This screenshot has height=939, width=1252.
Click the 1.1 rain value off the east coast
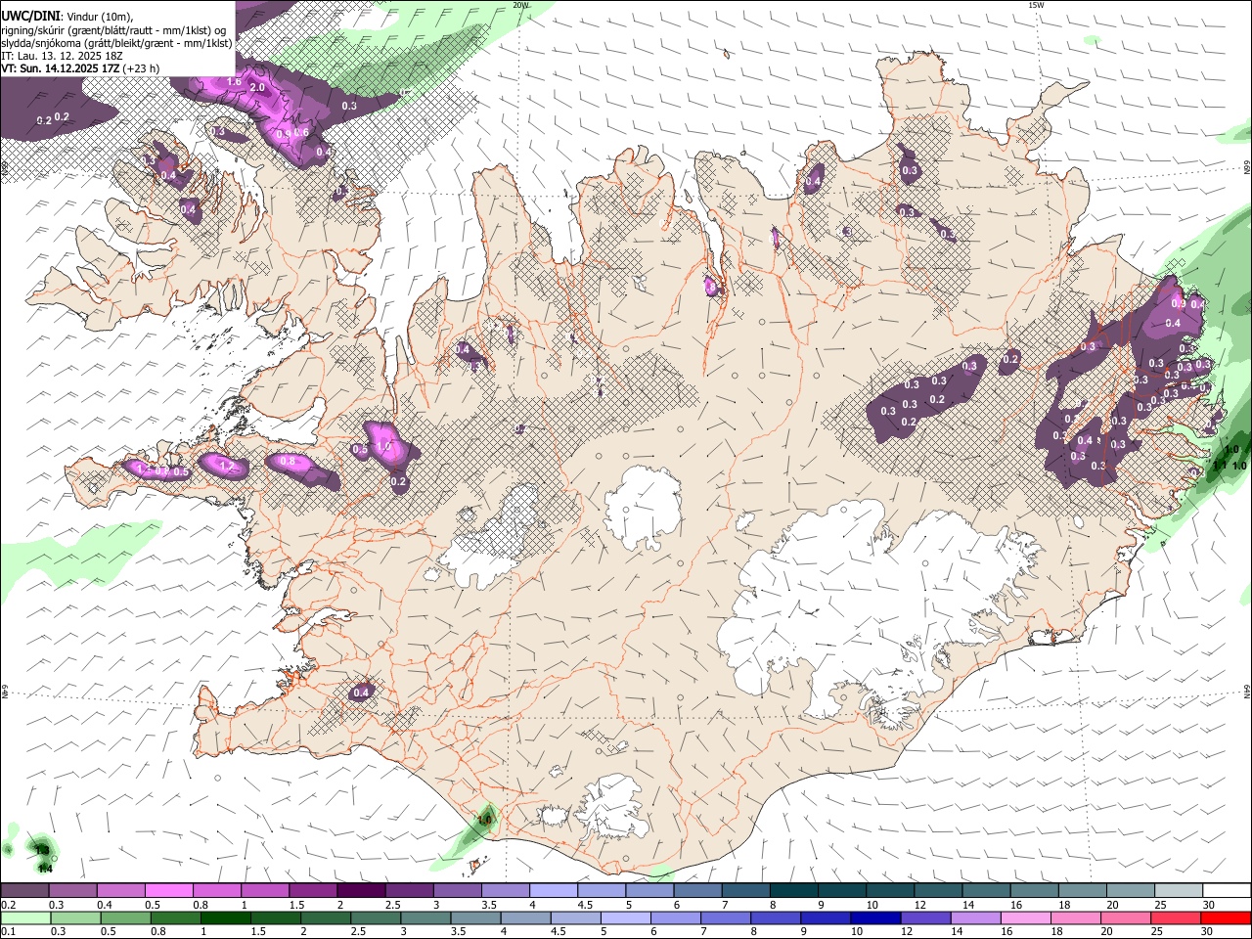(x=1219, y=466)
